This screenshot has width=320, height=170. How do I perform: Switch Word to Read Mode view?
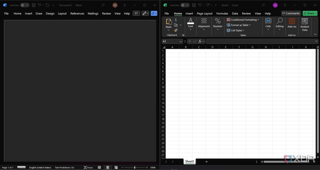point(100,168)
